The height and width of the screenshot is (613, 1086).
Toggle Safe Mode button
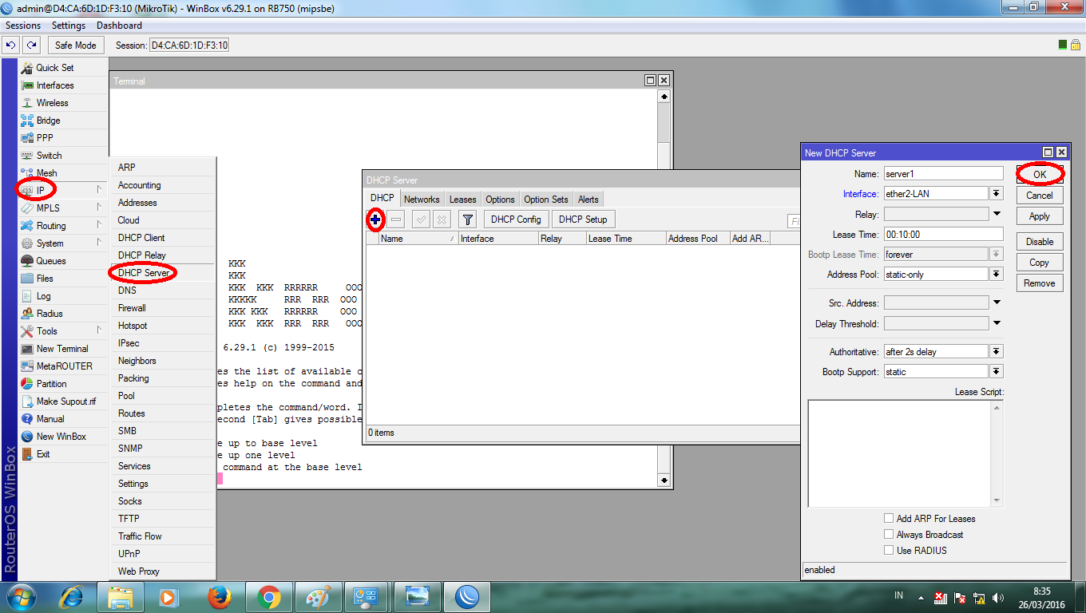[x=76, y=45]
